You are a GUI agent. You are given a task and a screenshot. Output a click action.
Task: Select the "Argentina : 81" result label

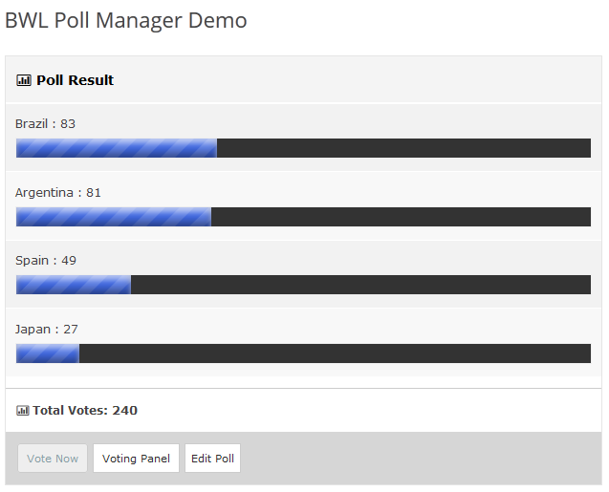(58, 193)
